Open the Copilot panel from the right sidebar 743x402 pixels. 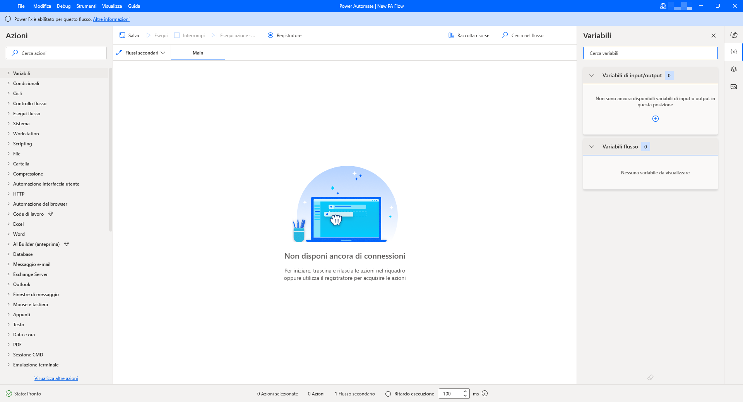click(x=733, y=35)
